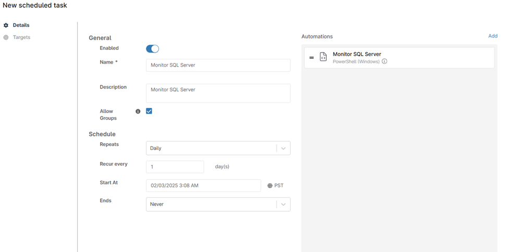508x252 pixels.
Task: Click the chevron arrow on the Ends field
Action: point(283,205)
